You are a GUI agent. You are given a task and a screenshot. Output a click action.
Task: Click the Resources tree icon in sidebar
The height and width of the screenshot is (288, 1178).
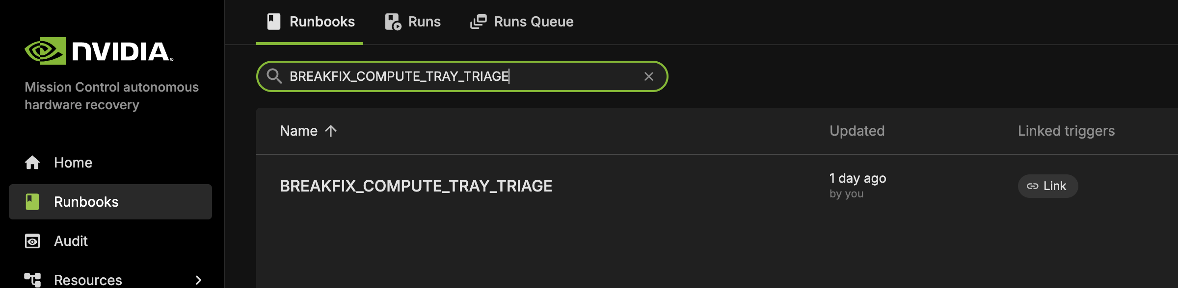point(32,280)
